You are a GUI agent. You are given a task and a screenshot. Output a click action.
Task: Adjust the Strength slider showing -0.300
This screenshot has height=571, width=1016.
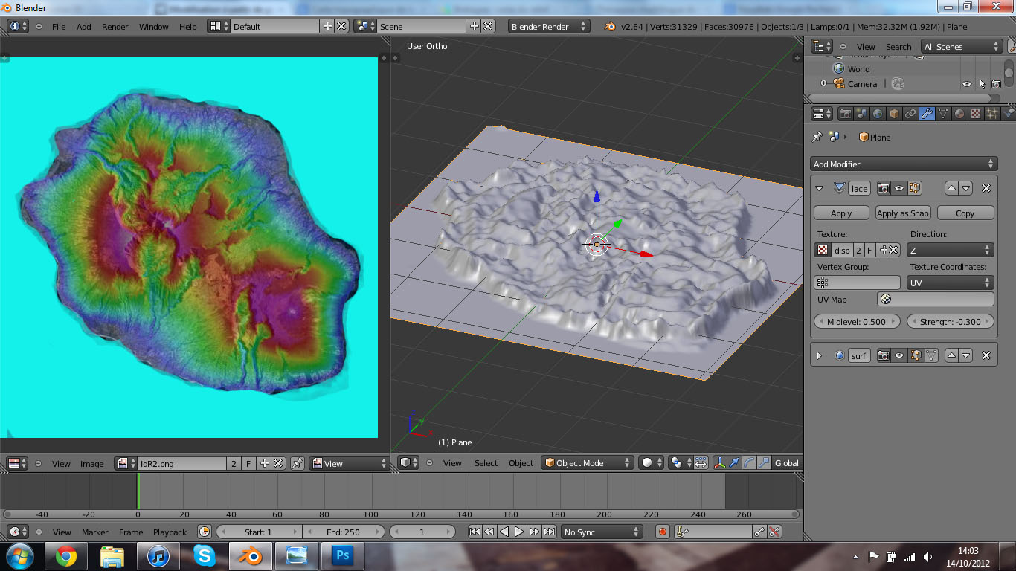(x=950, y=321)
